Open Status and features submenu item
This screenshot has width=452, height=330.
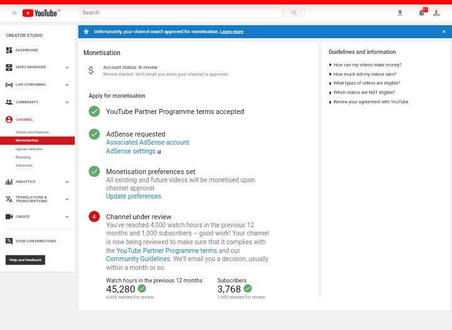(x=32, y=132)
